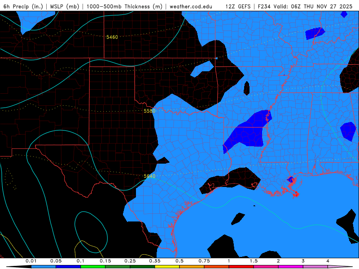Pick the yellow 0.35 legend swatch

[x=167, y=267]
